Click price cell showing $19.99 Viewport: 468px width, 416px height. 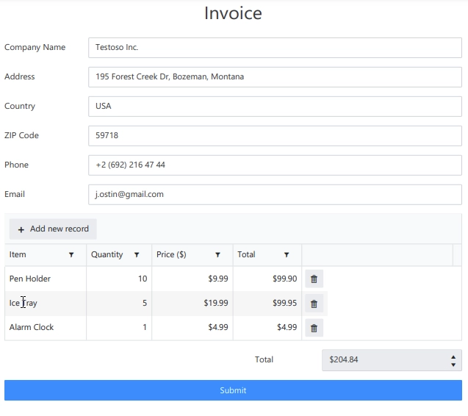(192, 304)
